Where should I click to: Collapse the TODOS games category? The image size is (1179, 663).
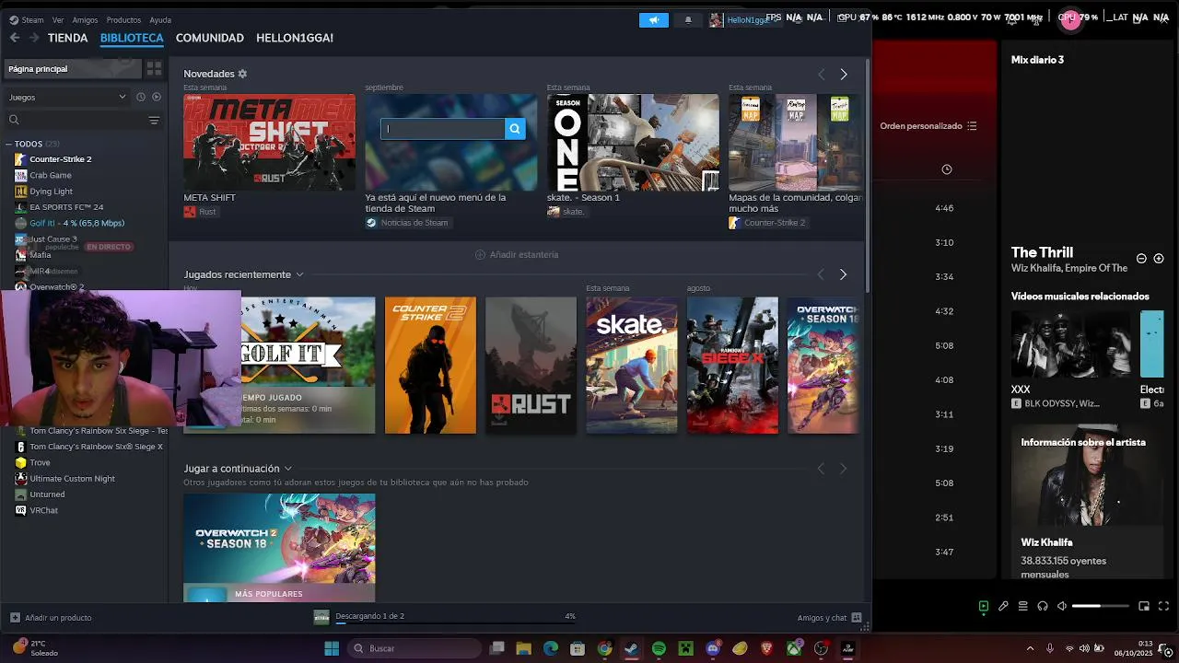tap(8, 144)
